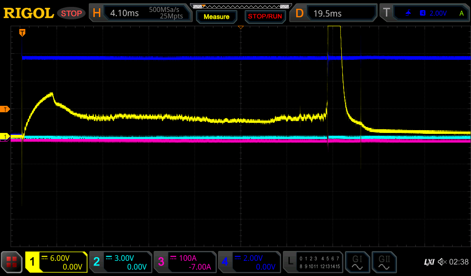Viewport: 471px width, 276px height.
Task: Open horizontal timebase settings showing 4.10ms
Action: [x=140, y=13]
